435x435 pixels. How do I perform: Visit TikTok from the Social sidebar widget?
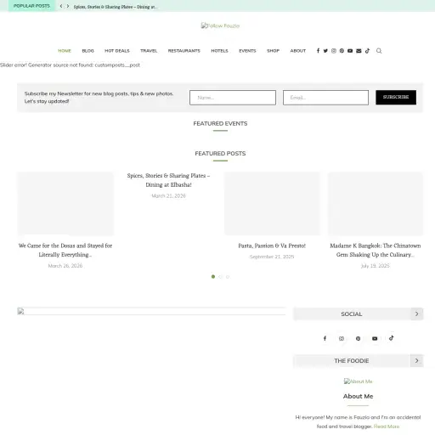pyautogui.click(x=392, y=338)
